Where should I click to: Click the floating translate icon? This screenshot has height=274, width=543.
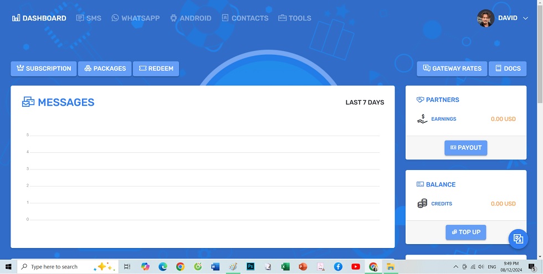[x=518, y=239]
